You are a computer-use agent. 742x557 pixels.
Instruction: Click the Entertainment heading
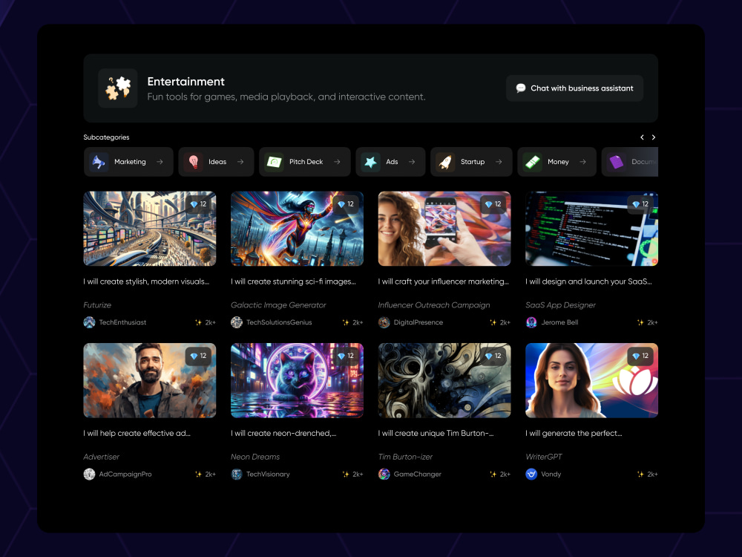coord(186,82)
